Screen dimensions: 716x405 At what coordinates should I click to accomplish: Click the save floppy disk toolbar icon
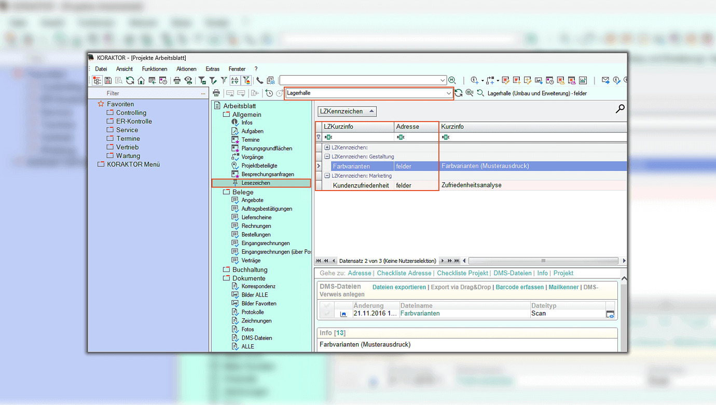tap(108, 80)
